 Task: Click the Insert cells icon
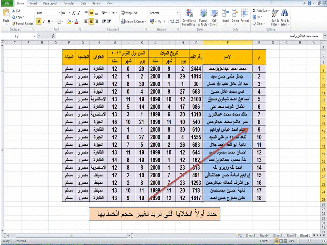(225, 13)
